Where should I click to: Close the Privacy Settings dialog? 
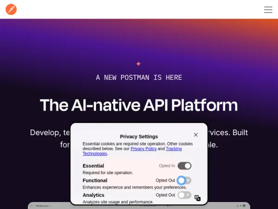[196, 135]
